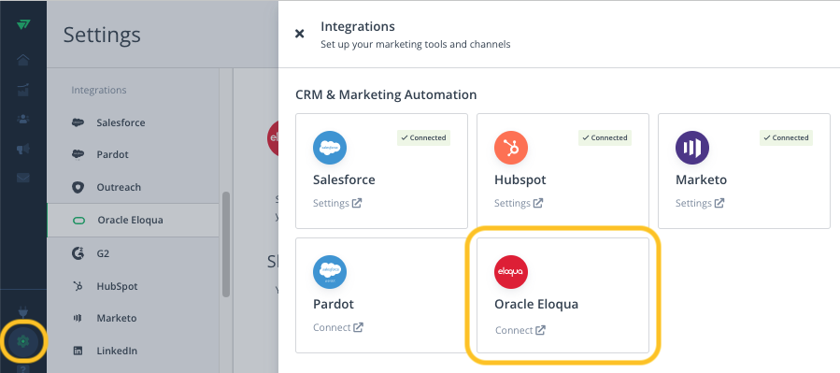The height and width of the screenshot is (373, 840).
Task: Click the Oracle Eloqua oval icon in the sidebar
Action: pyautogui.click(x=78, y=221)
